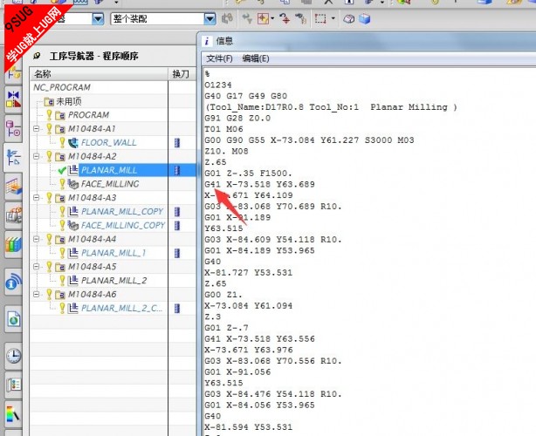Screen dimensions: 536x436
Task: Open the 整个装配 dropdown arrow
Action: (x=210, y=19)
